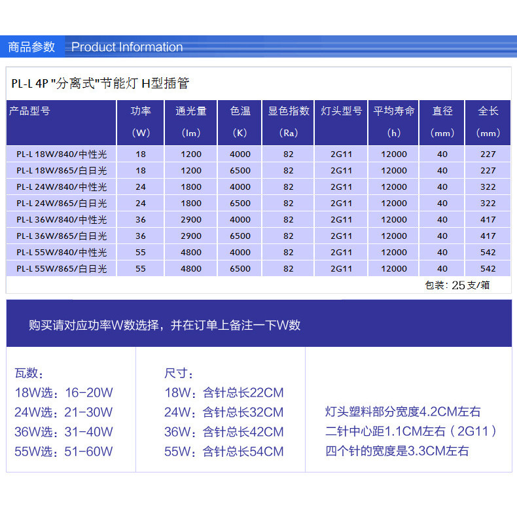Click the 灯头型号 column header
This screenshot has width=517, height=517.
coord(341,111)
